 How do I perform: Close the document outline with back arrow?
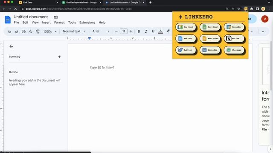pos(12,46)
